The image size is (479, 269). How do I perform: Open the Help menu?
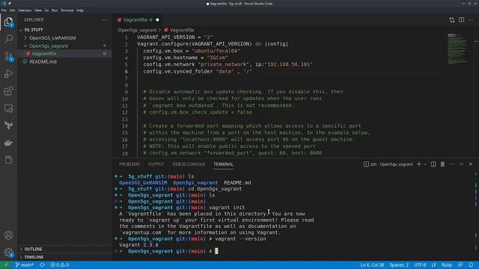click(80, 10)
